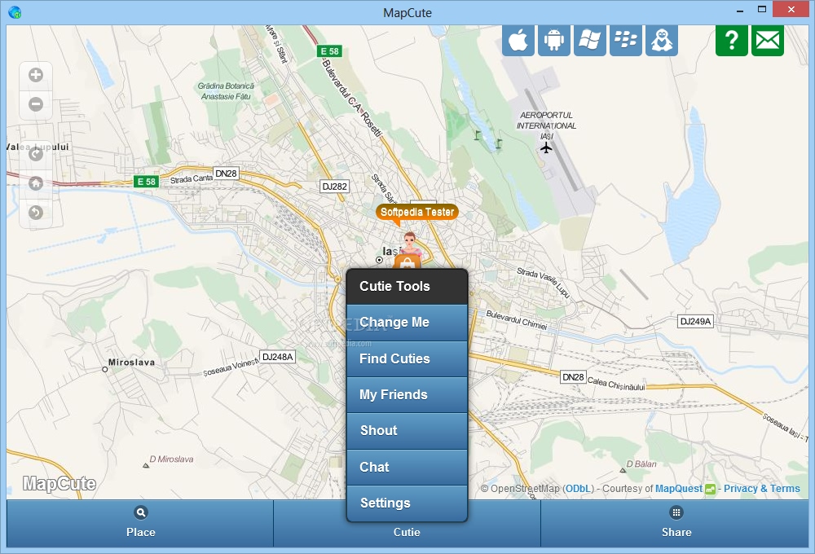Screen dimensions: 815x554
Task: Choose Shout in Cutie Tools
Action: click(407, 431)
